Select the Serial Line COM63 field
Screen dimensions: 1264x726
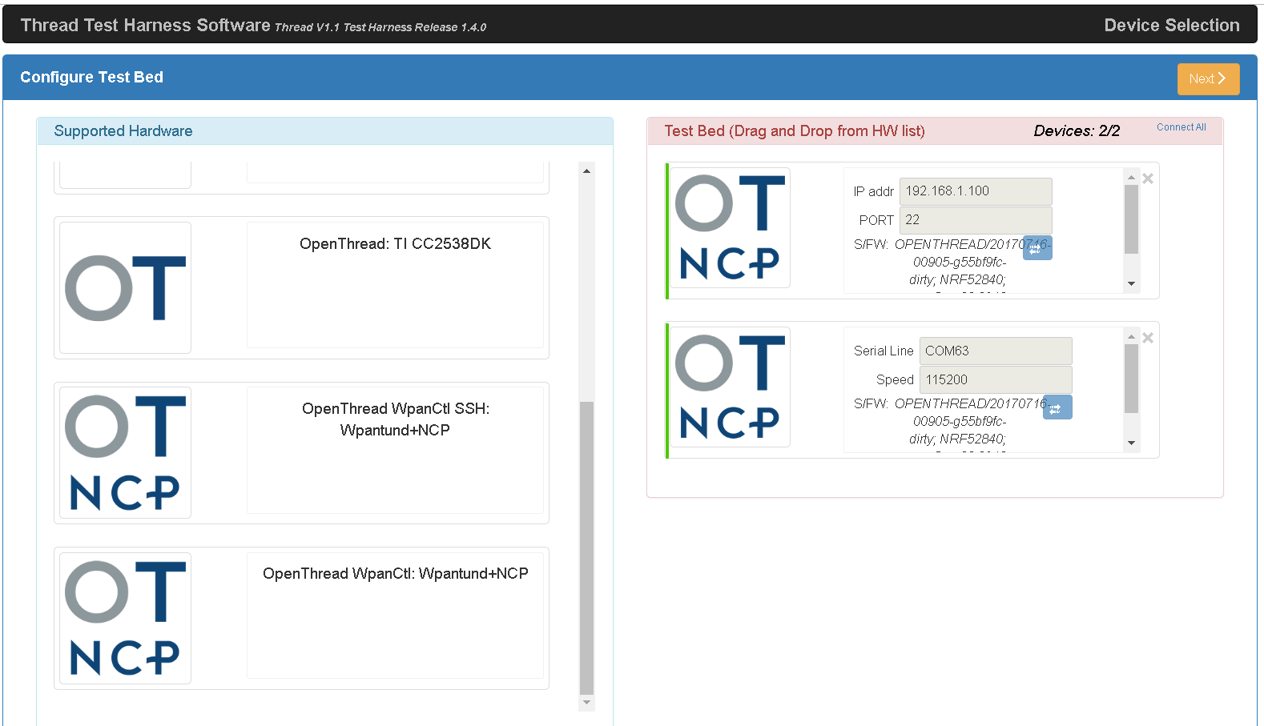995,351
